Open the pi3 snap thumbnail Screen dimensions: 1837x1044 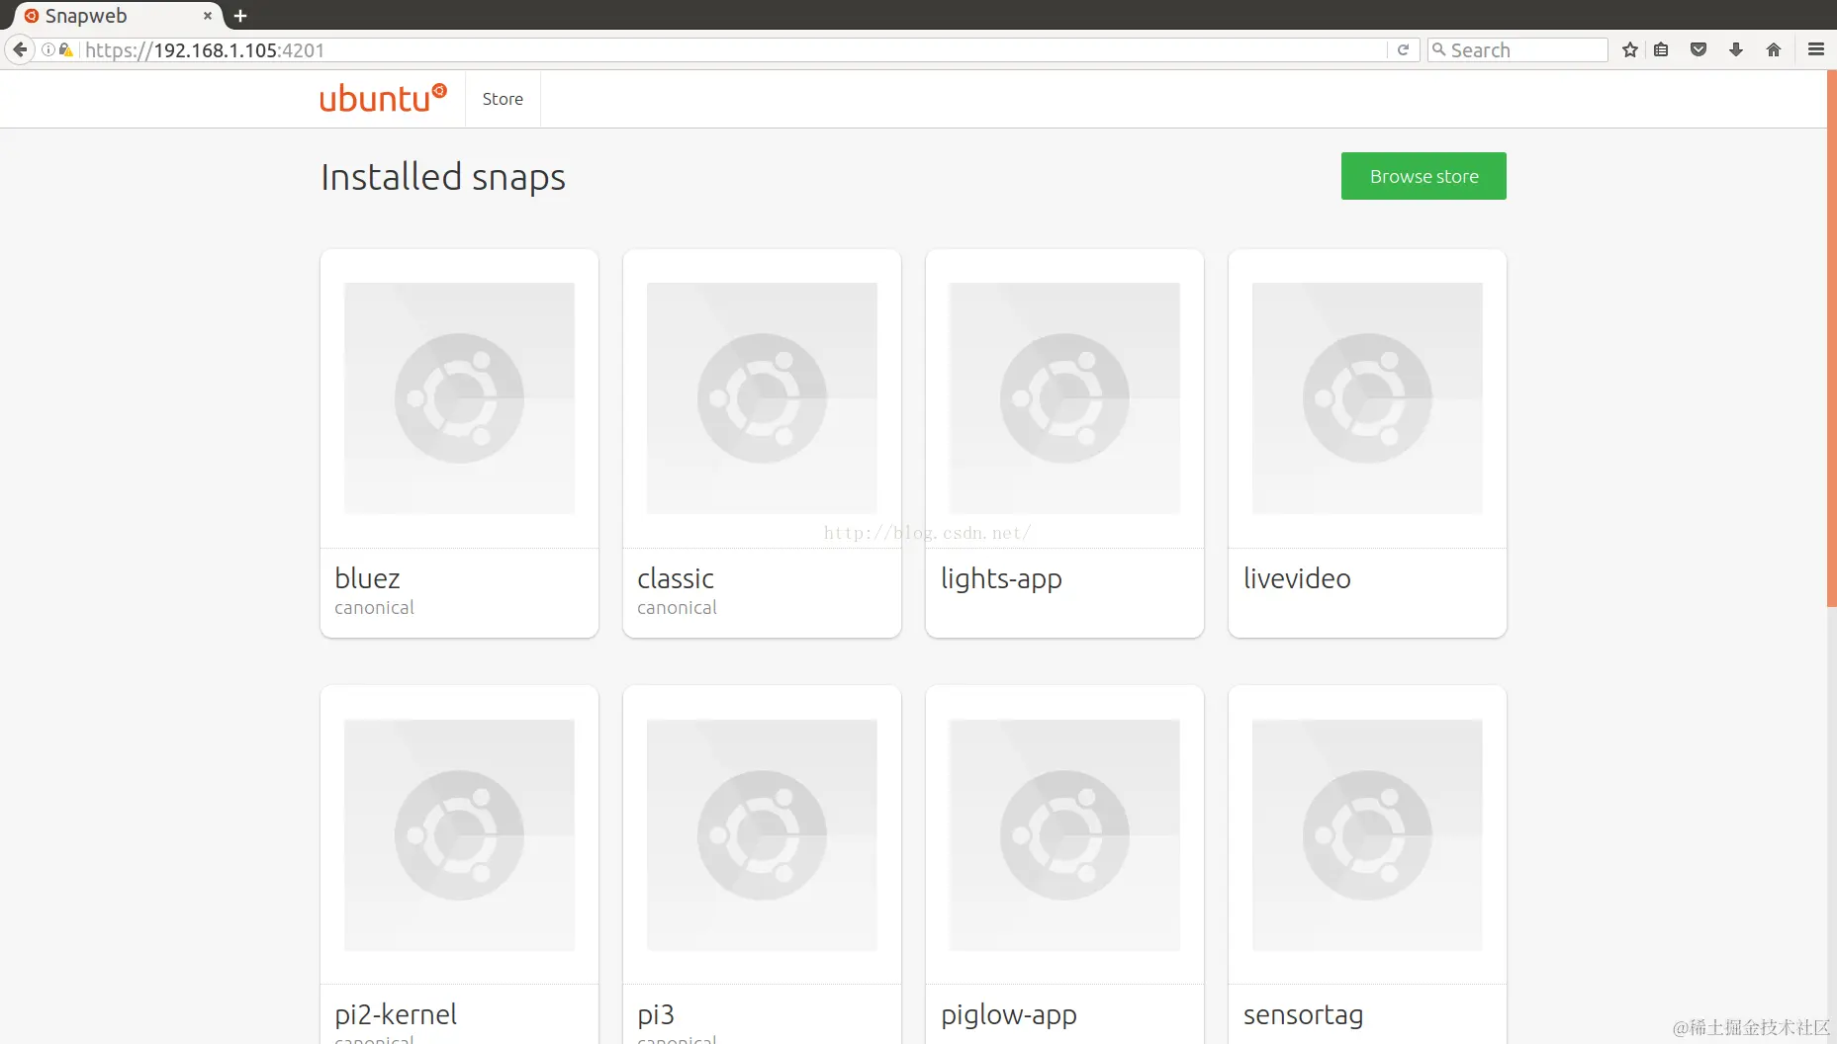(762, 835)
